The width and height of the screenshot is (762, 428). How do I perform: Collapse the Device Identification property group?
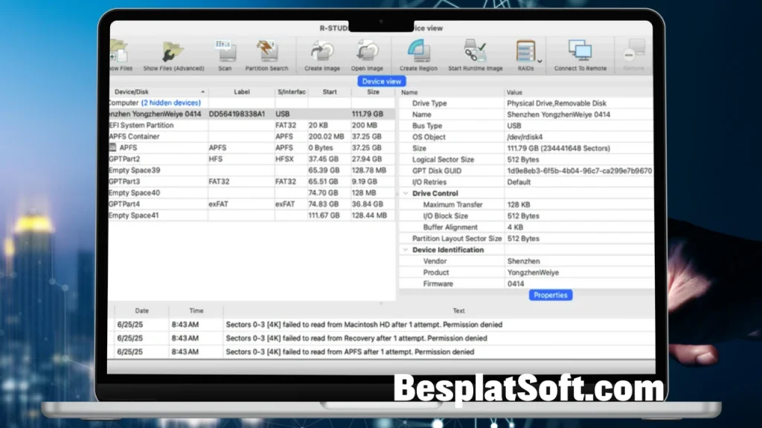(406, 250)
